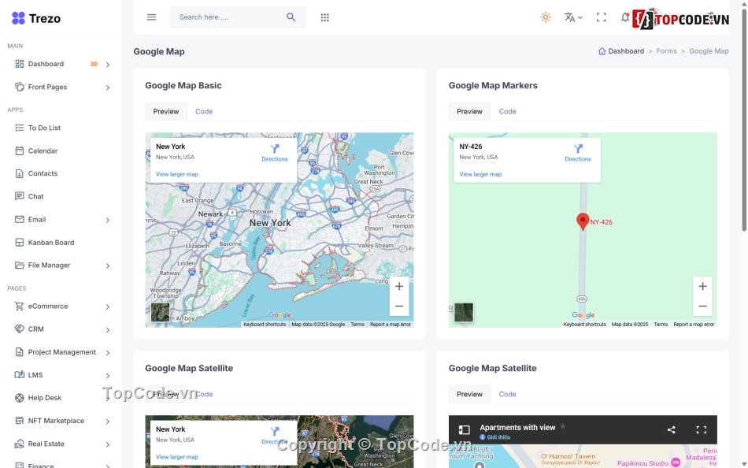The width and height of the screenshot is (748, 468).
Task: Toggle the hamburger sidebar menu icon
Action: click(151, 17)
